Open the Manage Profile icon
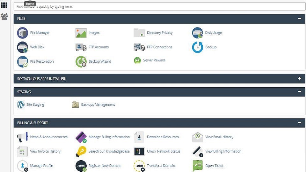This screenshot has height=172, width=306. pos(23,166)
